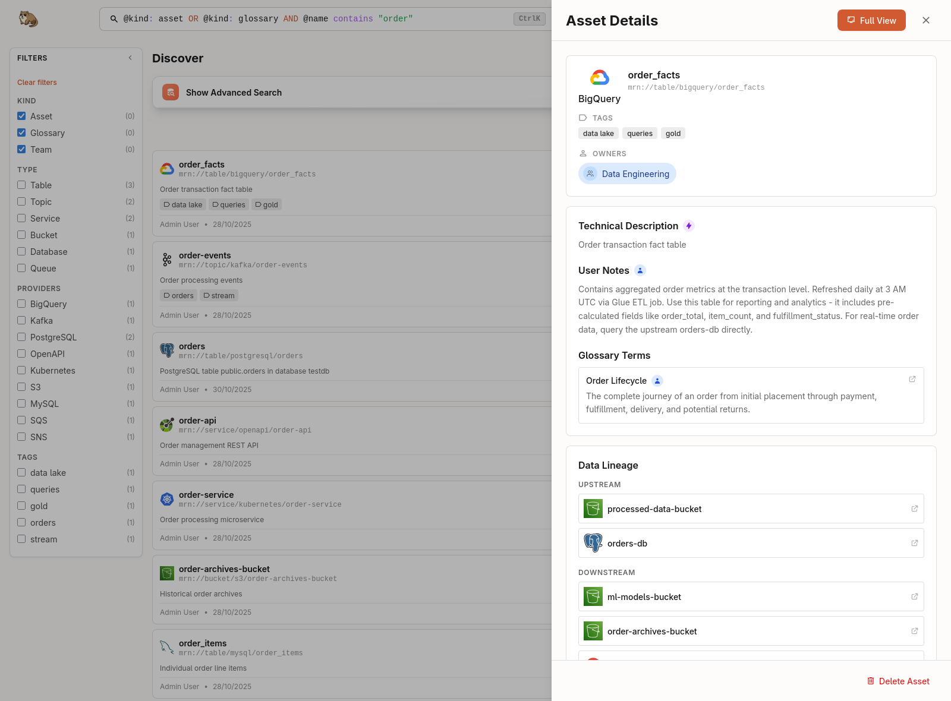Click the Clear filters link
Screen dimensions: 951x701
point(37,82)
